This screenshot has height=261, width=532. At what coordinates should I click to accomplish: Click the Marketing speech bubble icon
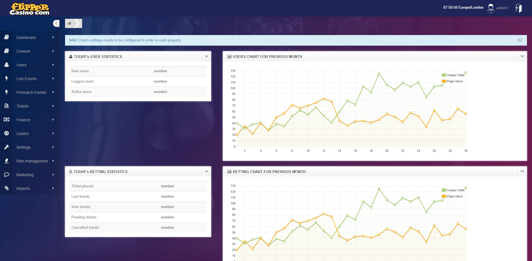point(6,174)
